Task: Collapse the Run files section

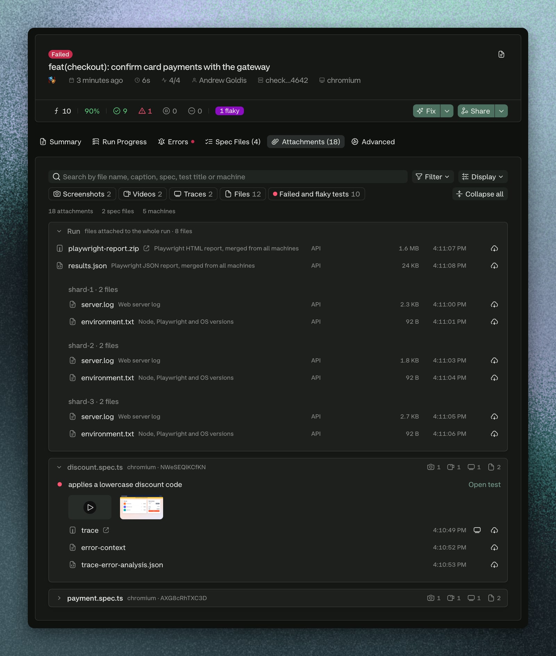Action: point(59,231)
